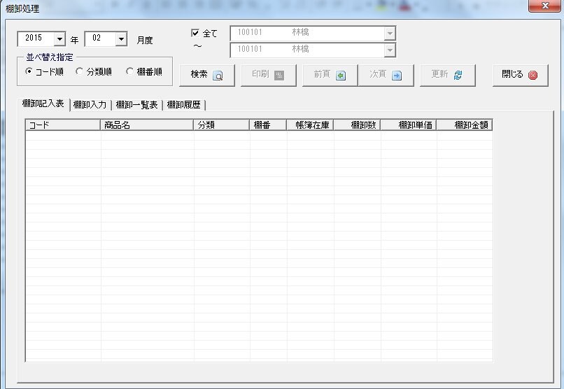Go to previous page with 前頁
The image size is (564, 389).
coord(330,75)
